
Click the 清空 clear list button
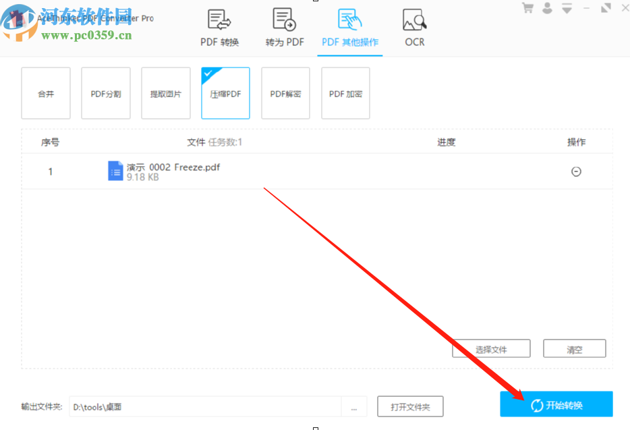click(575, 348)
